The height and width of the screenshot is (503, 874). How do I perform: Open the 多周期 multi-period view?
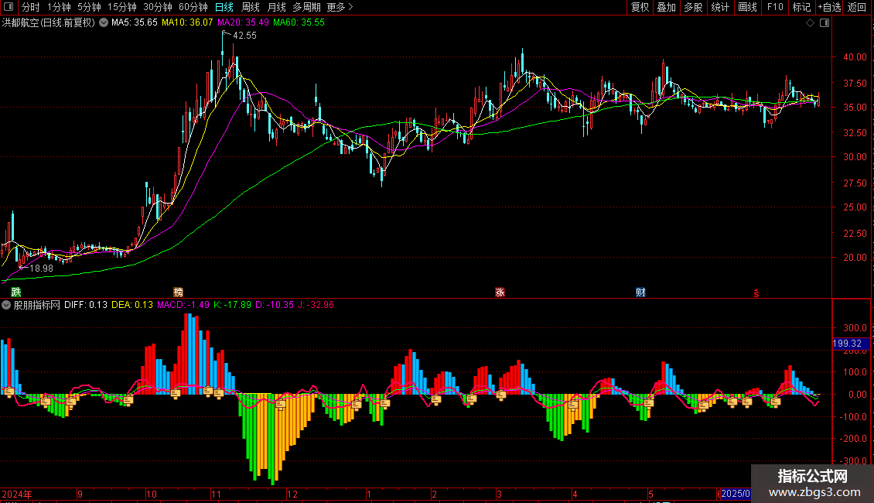[x=306, y=7]
